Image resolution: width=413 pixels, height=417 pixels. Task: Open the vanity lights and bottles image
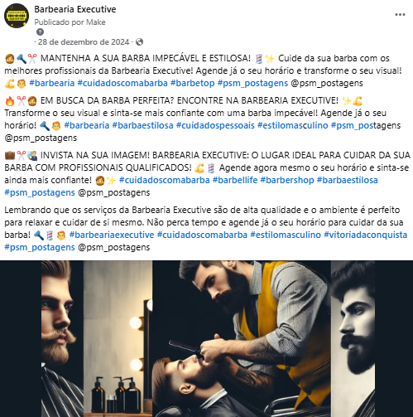(x=118, y=339)
